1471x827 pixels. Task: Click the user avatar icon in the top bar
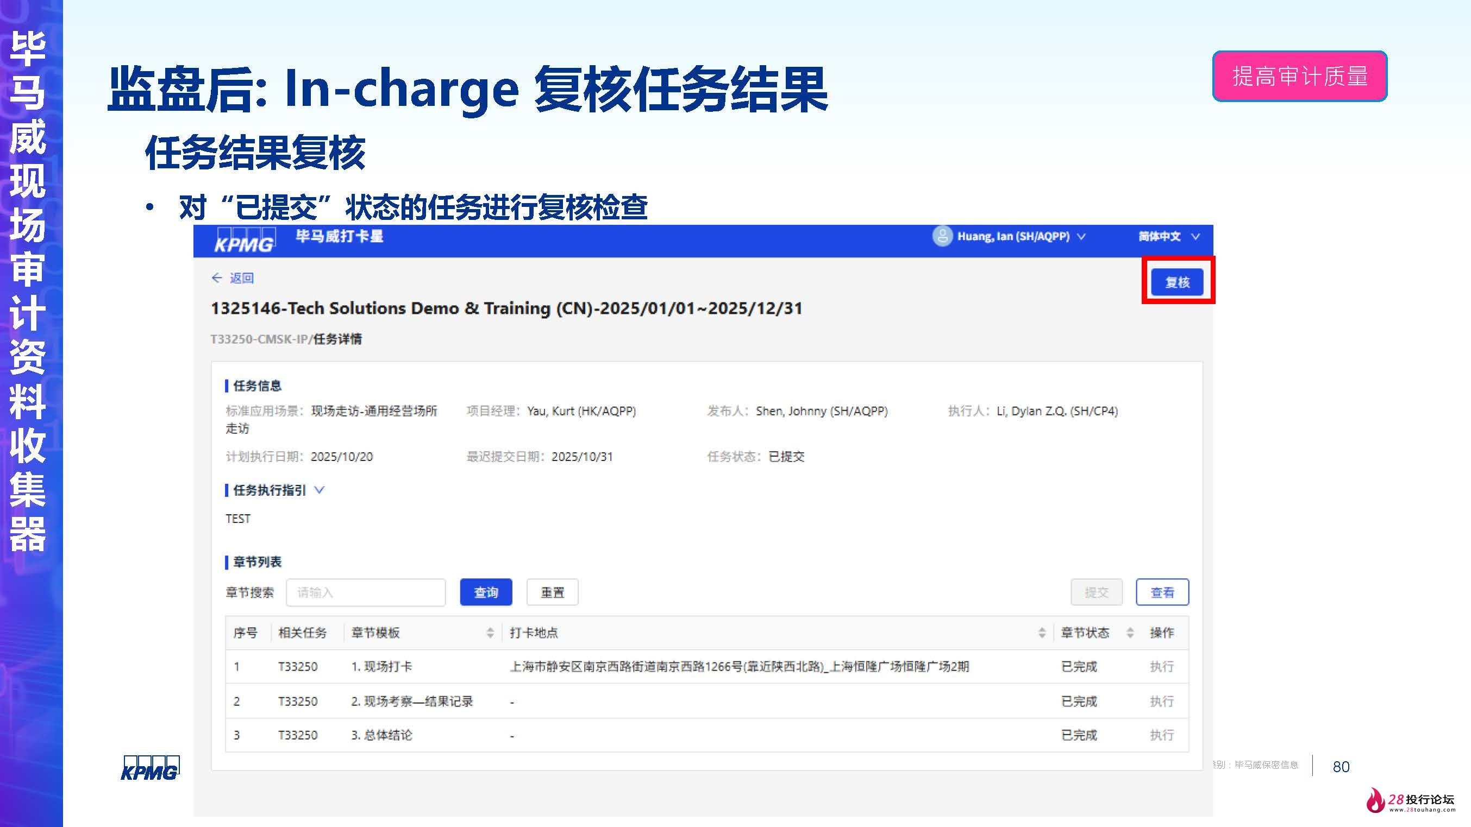click(943, 236)
